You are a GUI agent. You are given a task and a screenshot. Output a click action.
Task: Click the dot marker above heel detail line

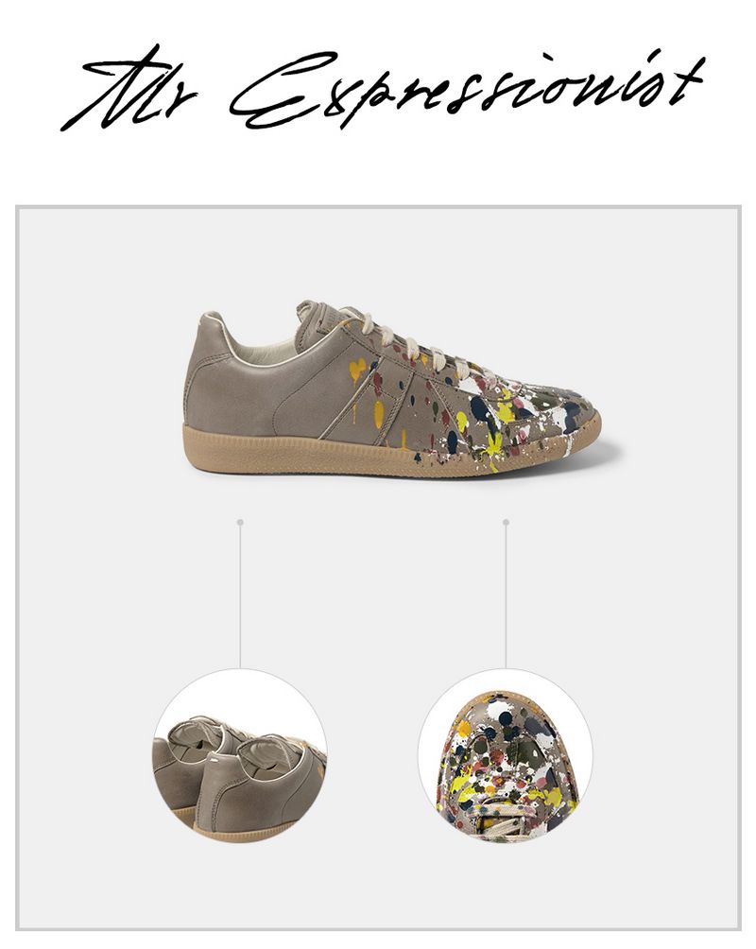[x=240, y=522]
